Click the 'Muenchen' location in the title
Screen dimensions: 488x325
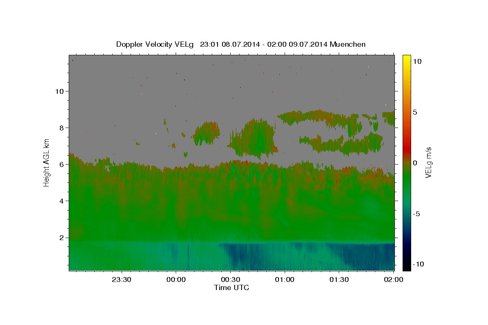click(x=348, y=44)
